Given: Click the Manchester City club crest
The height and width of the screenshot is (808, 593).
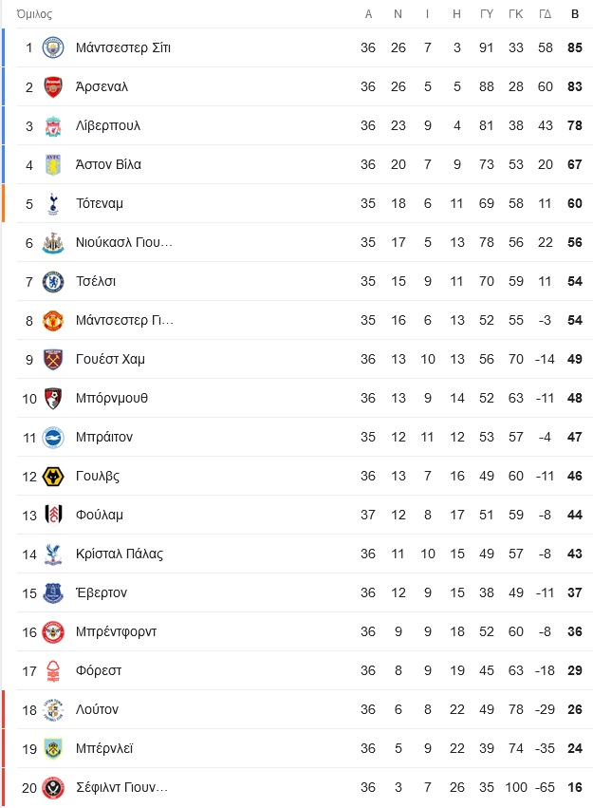Looking at the screenshot, I should (x=53, y=47).
